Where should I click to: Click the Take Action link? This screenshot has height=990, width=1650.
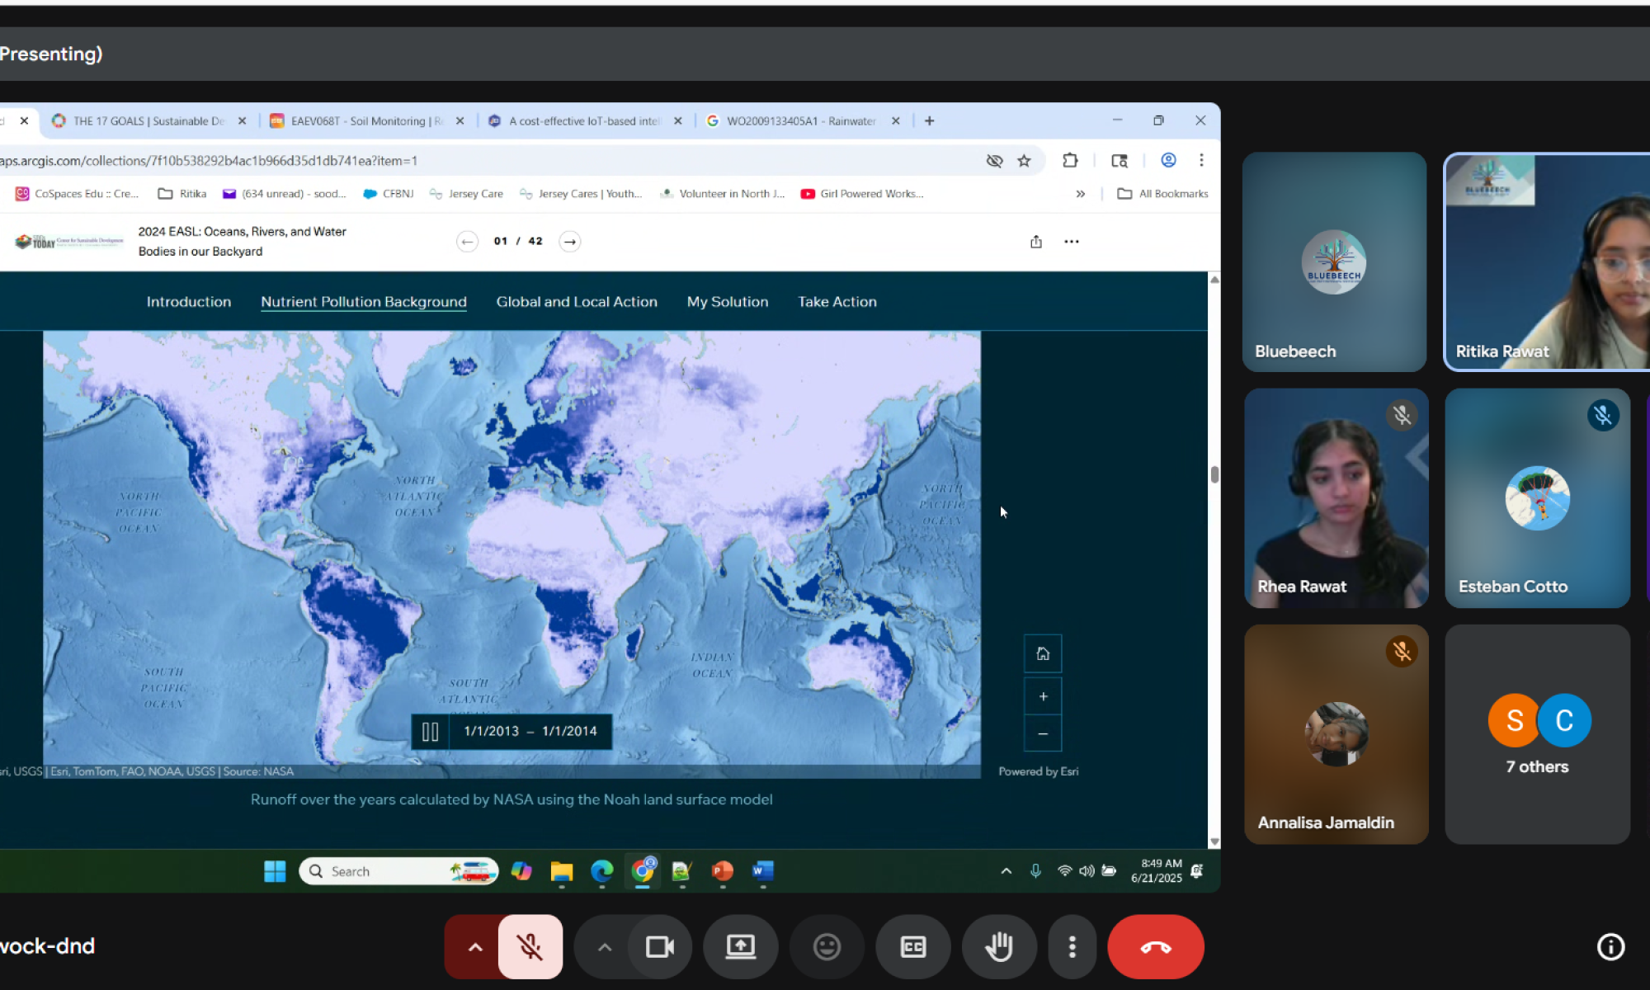click(837, 302)
